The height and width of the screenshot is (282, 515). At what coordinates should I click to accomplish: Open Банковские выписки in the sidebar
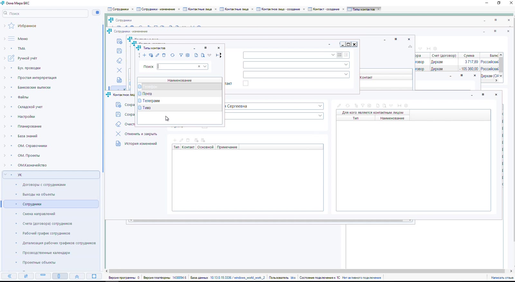pyautogui.click(x=34, y=87)
